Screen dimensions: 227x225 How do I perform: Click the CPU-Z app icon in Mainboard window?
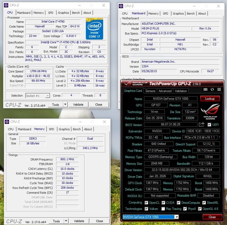point(121,6)
